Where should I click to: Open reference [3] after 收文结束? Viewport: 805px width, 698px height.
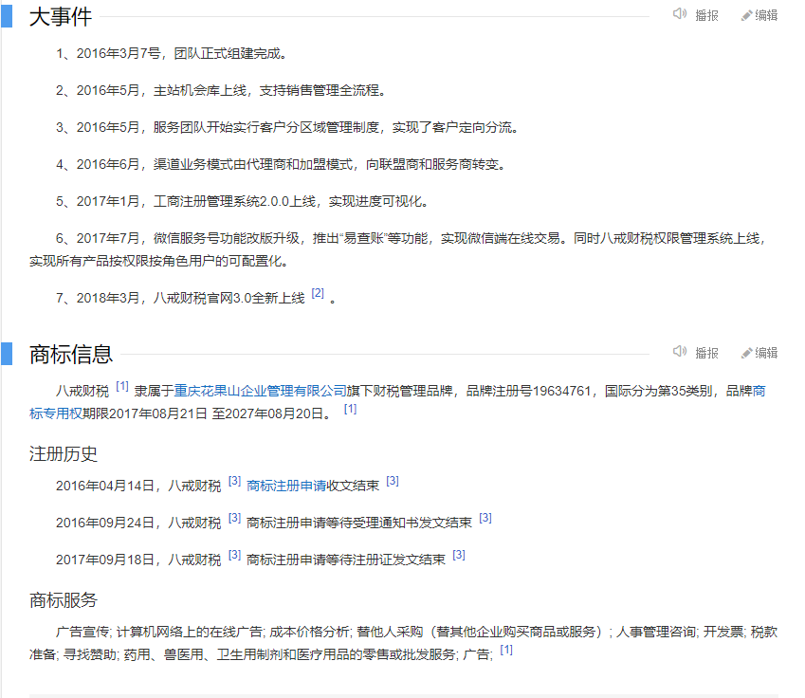pos(393,481)
